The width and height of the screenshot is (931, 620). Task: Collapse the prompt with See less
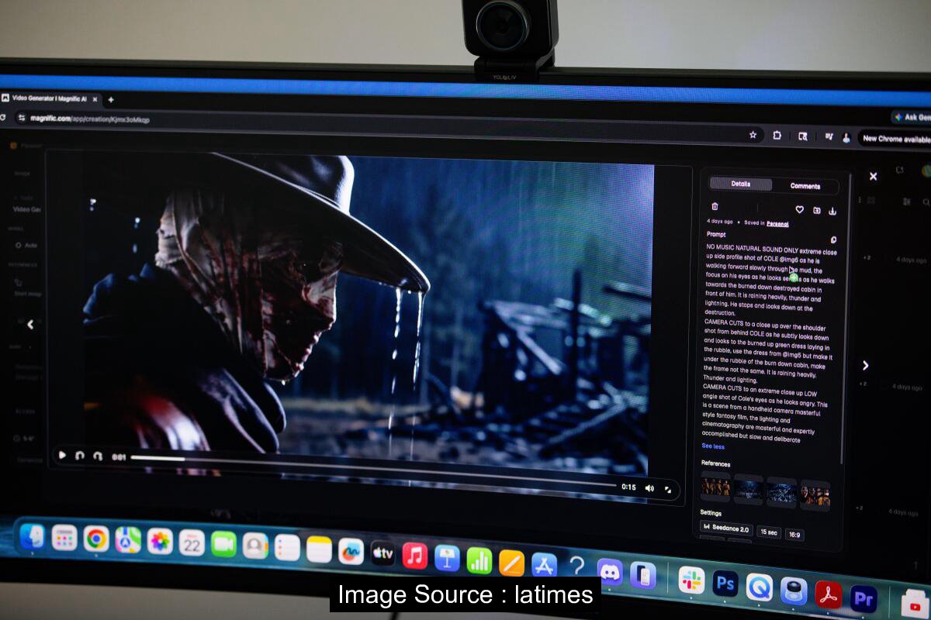coord(713,446)
